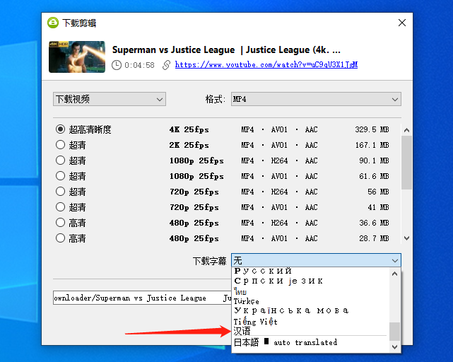
Task: Click the clock duration icon
Action: [117, 65]
